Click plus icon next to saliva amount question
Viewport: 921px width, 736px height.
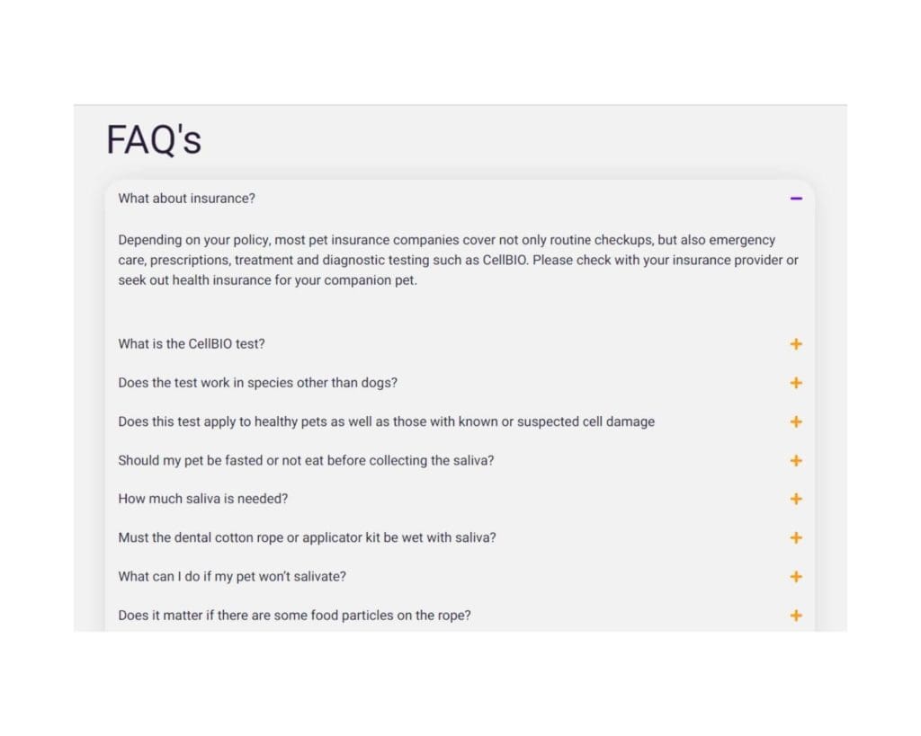click(x=796, y=499)
